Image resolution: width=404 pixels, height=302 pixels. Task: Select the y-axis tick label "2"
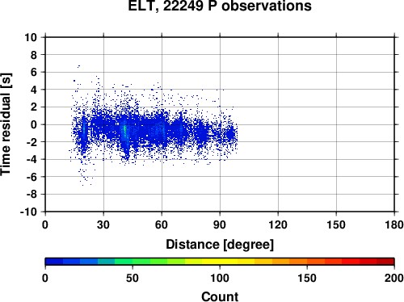coord(34,107)
